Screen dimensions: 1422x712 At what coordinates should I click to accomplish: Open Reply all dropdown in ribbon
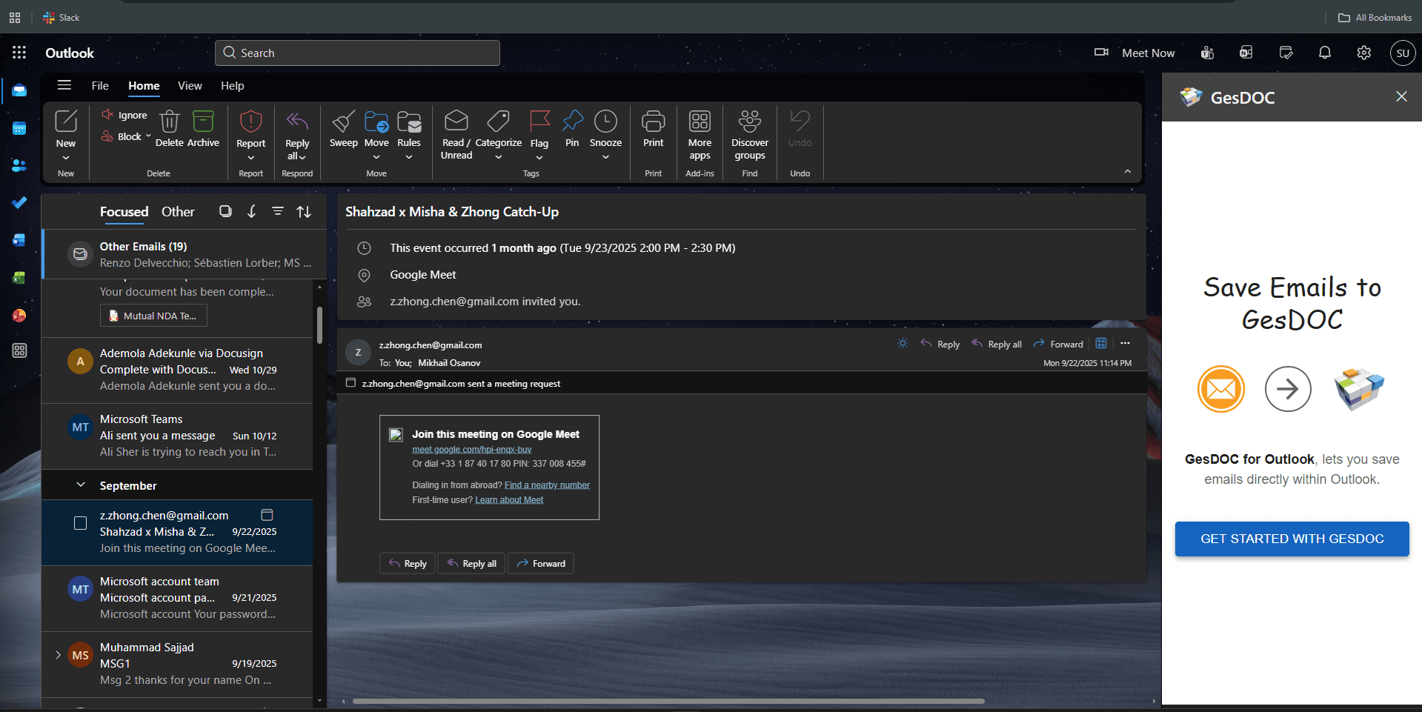pos(302,157)
